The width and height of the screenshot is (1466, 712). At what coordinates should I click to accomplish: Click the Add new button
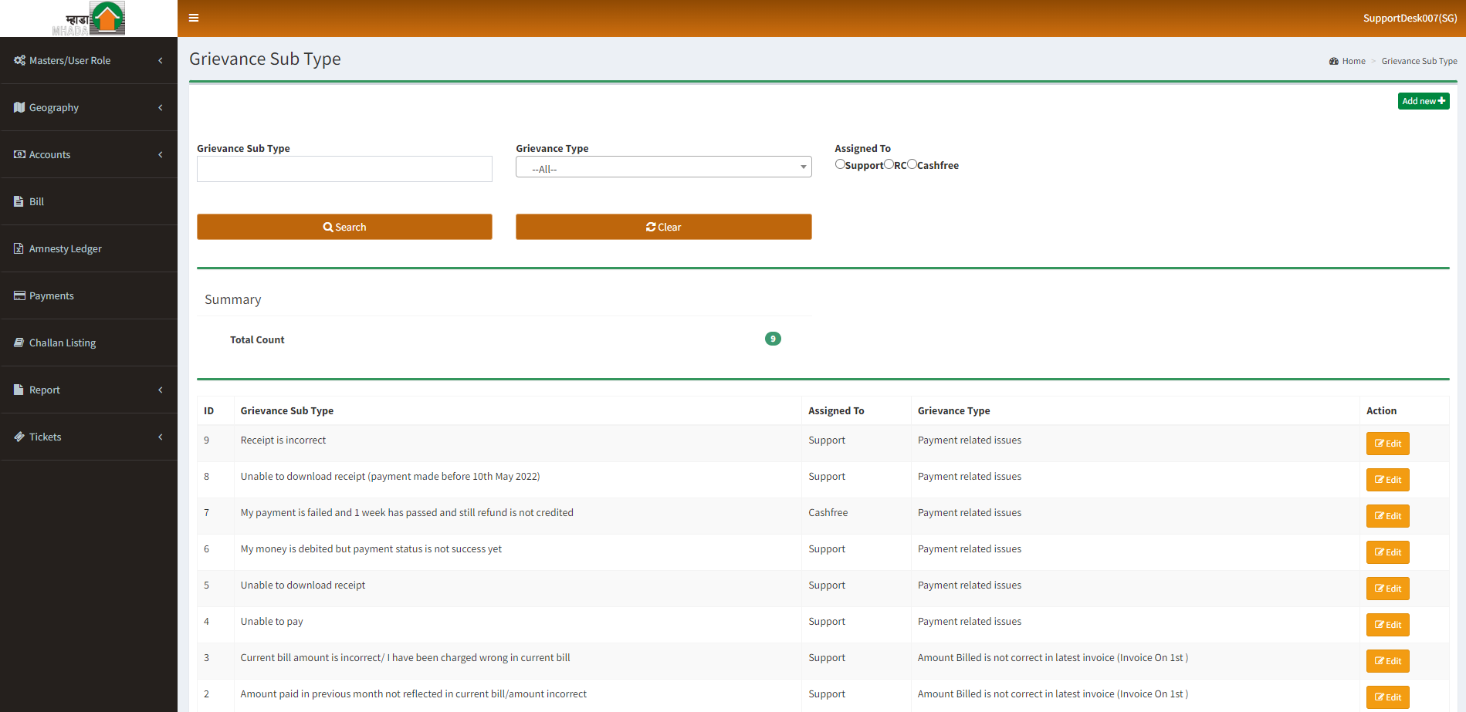tap(1423, 101)
